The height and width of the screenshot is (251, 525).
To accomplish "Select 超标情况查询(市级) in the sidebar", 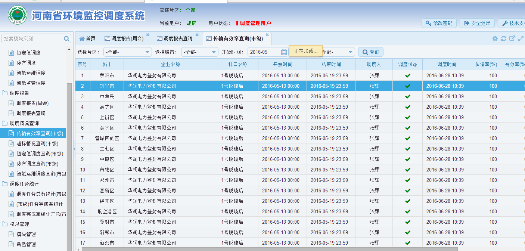I will (37, 143).
